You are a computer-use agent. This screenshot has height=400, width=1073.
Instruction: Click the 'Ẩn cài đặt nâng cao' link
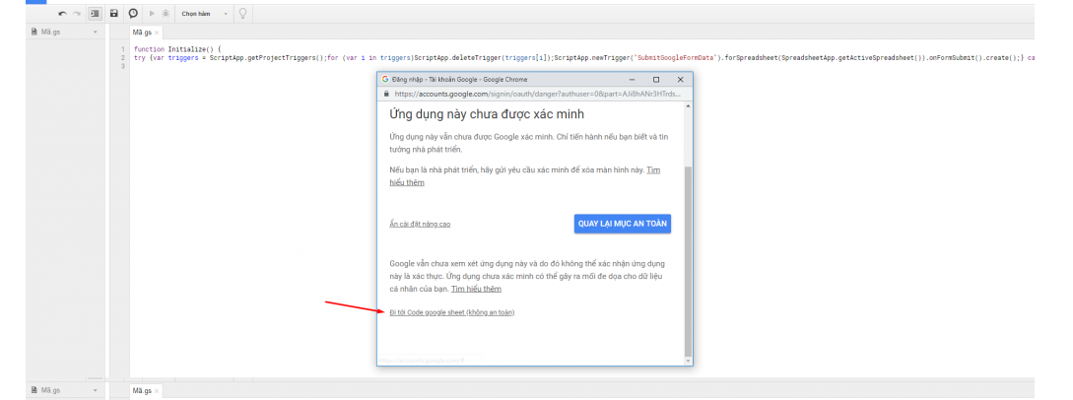(x=420, y=225)
